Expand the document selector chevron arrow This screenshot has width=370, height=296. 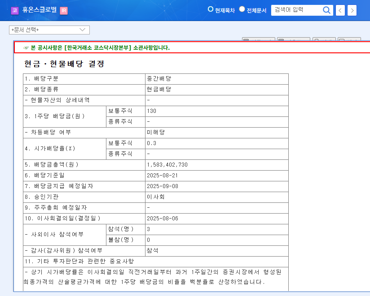[82, 30]
